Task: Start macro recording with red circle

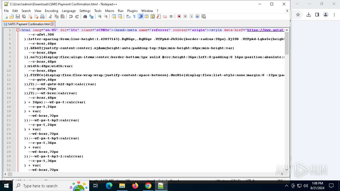Action: (x=179, y=16)
